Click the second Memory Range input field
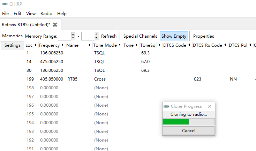 click(x=88, y=36)
